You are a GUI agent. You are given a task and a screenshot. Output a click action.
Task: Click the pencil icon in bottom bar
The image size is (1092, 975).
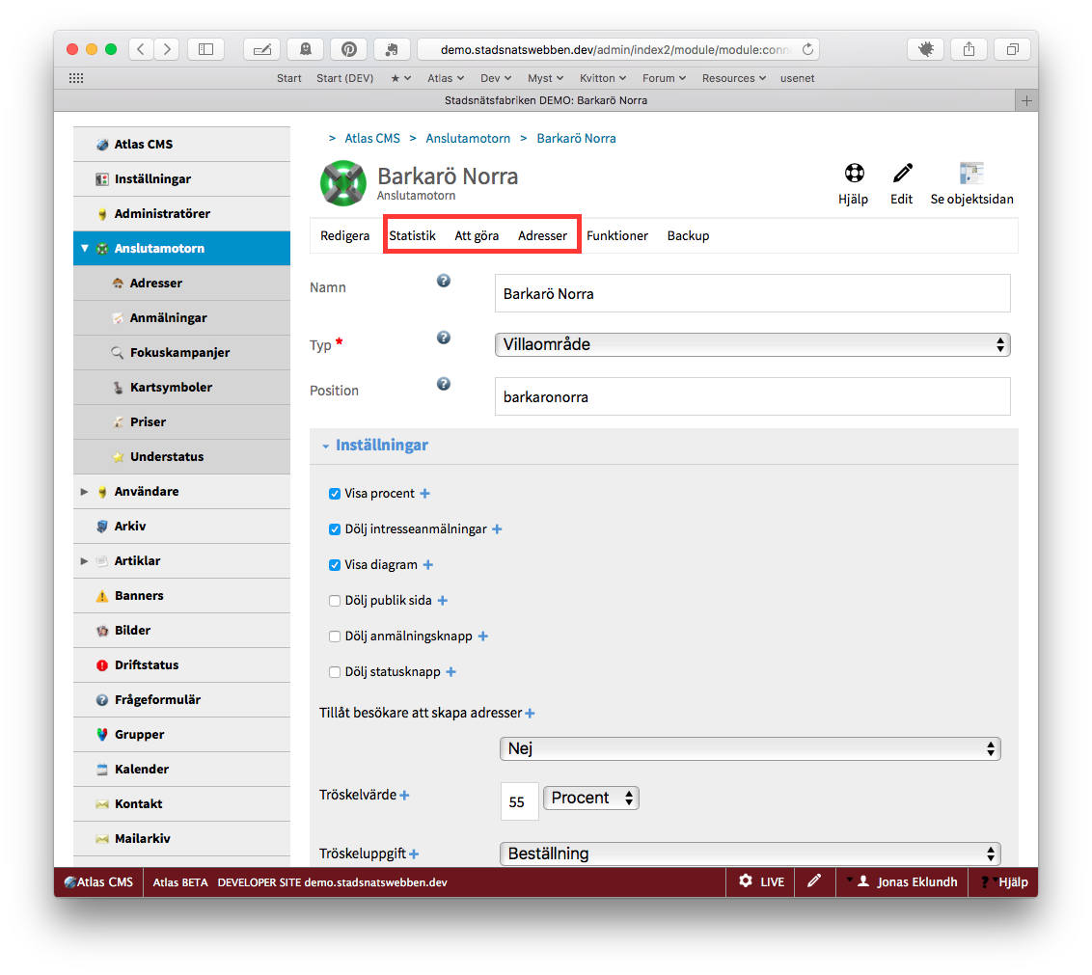(x=814, y=881)
